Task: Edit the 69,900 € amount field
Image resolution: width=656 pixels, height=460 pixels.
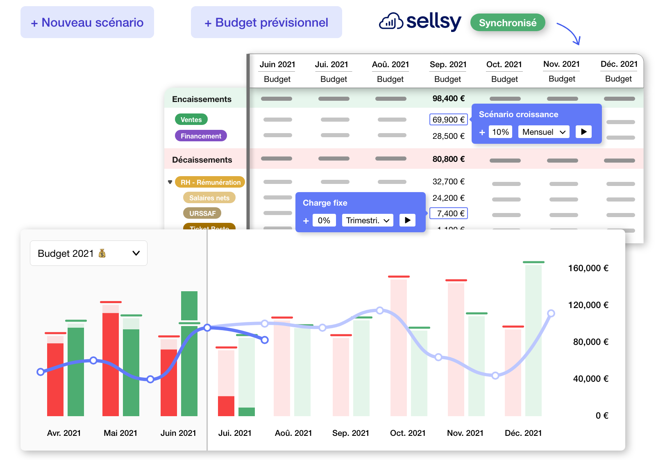Action: tap(448, 119)
